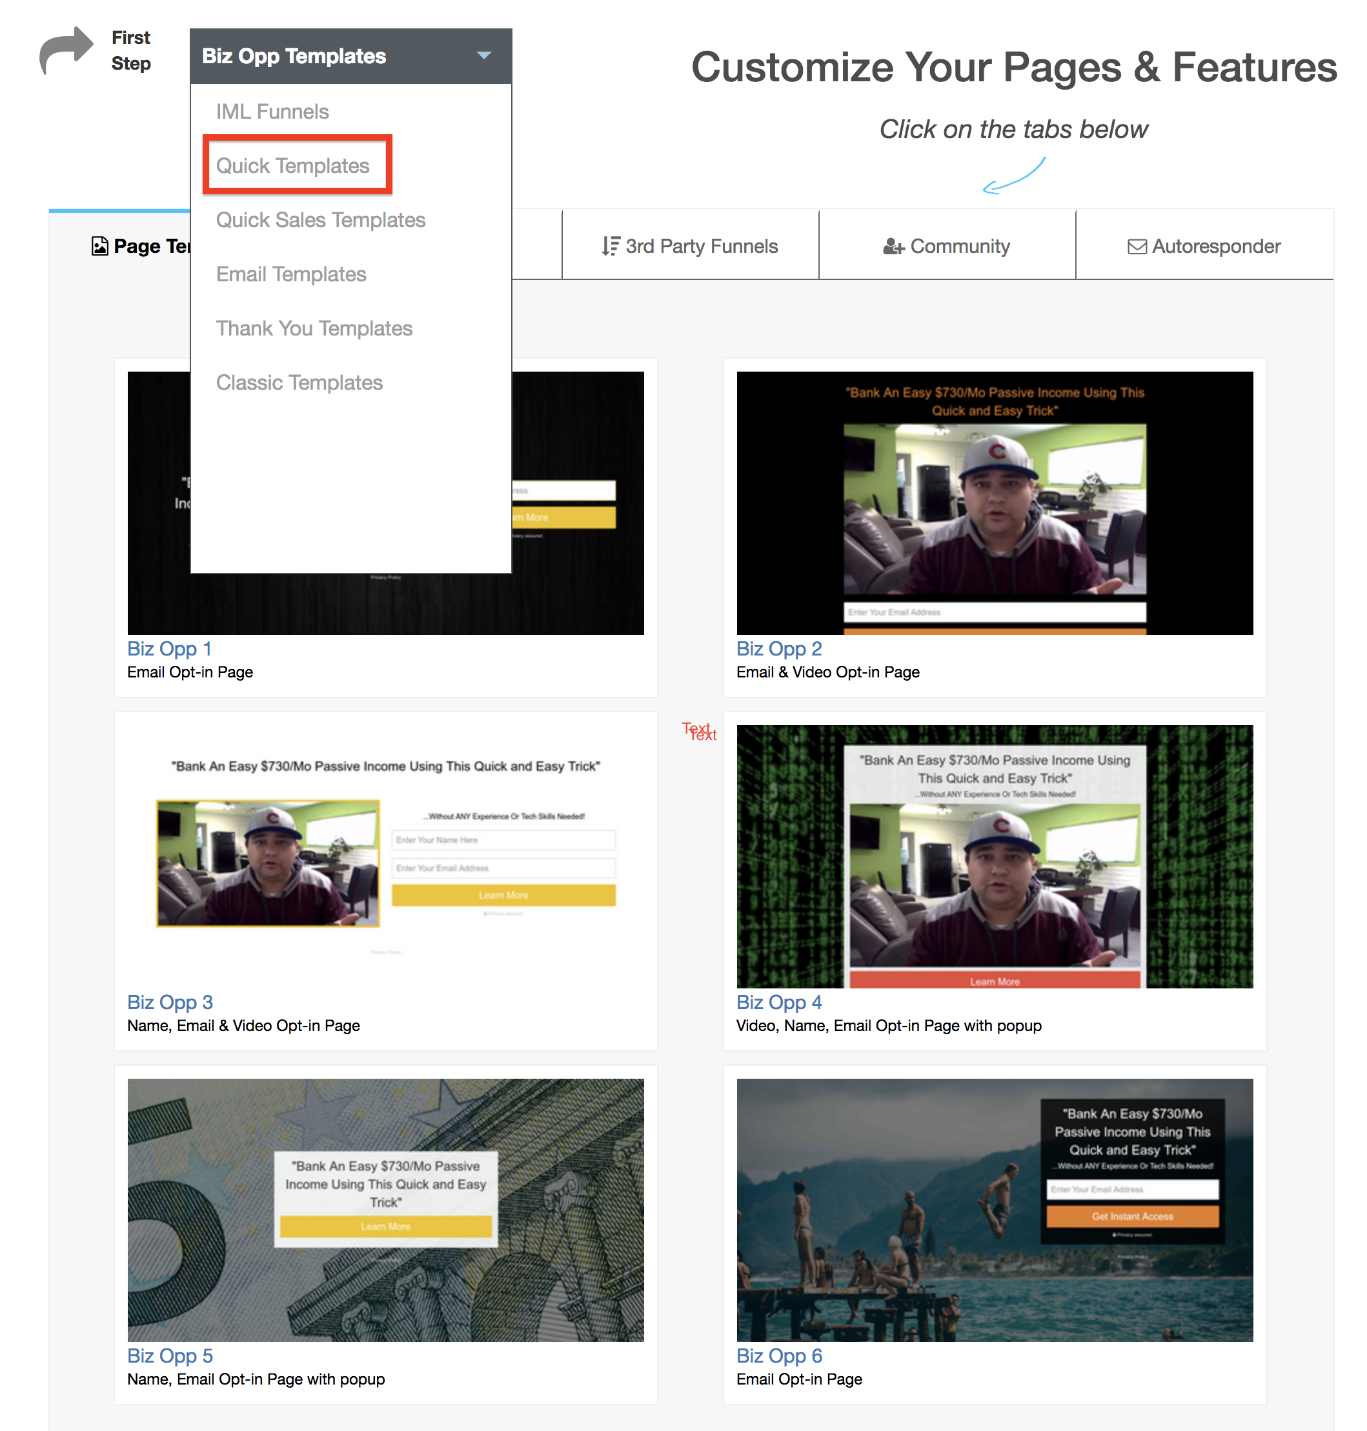Choose Quick Templates option

[x=293, y=165]
